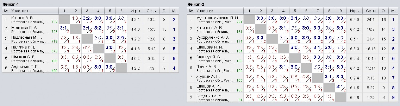Click Андриади Г. П. place number 4
The image size is (400, 106).
(x=174, y=68)
